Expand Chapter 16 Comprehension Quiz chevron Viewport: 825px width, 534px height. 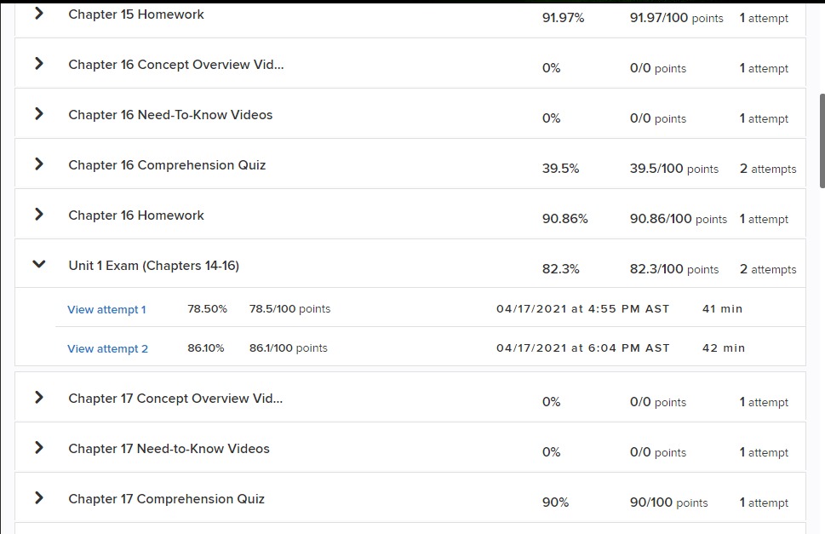click(x=38, y=164)
